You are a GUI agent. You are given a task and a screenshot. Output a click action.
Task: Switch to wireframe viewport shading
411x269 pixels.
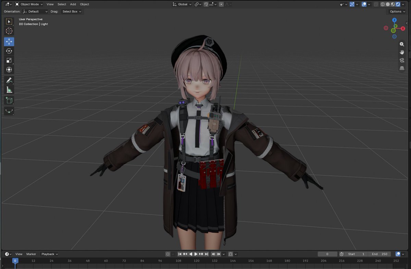coord(383,4)
